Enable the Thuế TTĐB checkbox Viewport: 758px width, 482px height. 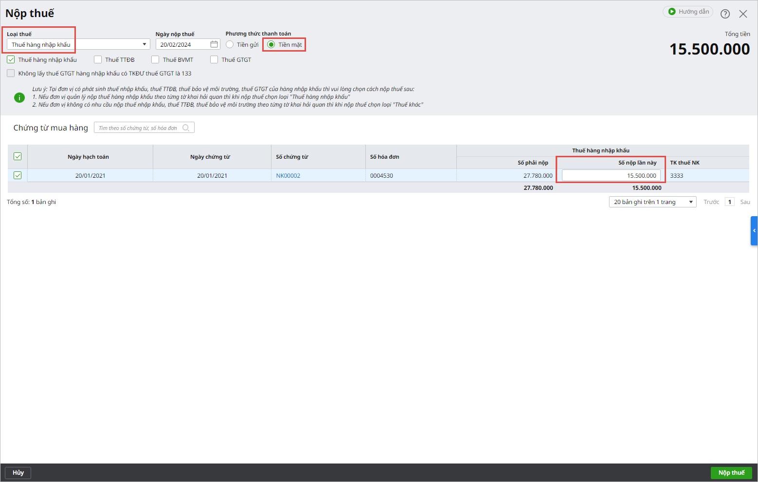[x=98, y=59]
